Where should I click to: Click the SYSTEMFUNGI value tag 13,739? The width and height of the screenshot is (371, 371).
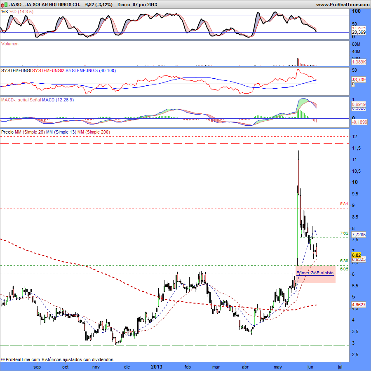pyautogui.click(x=359, y=80)
